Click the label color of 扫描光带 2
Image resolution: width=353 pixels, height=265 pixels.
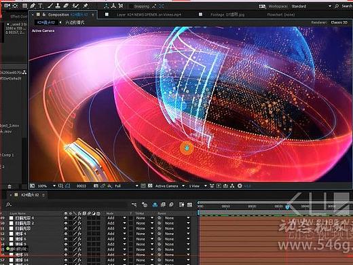point(11,223)
